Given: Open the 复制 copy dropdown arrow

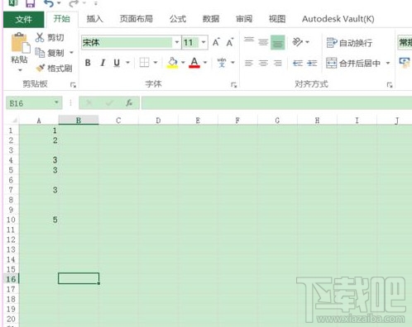Looking at the screenshot, I should [x=71, y=52].
